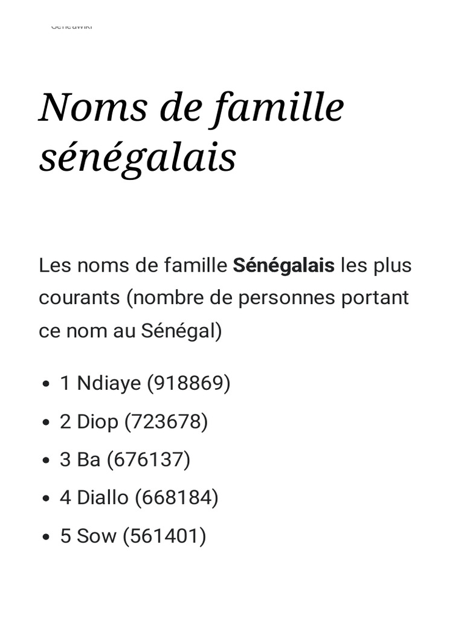Click the bullet point before Ba
The height and width of the screenshot is (618, 464).
[47, 460]
